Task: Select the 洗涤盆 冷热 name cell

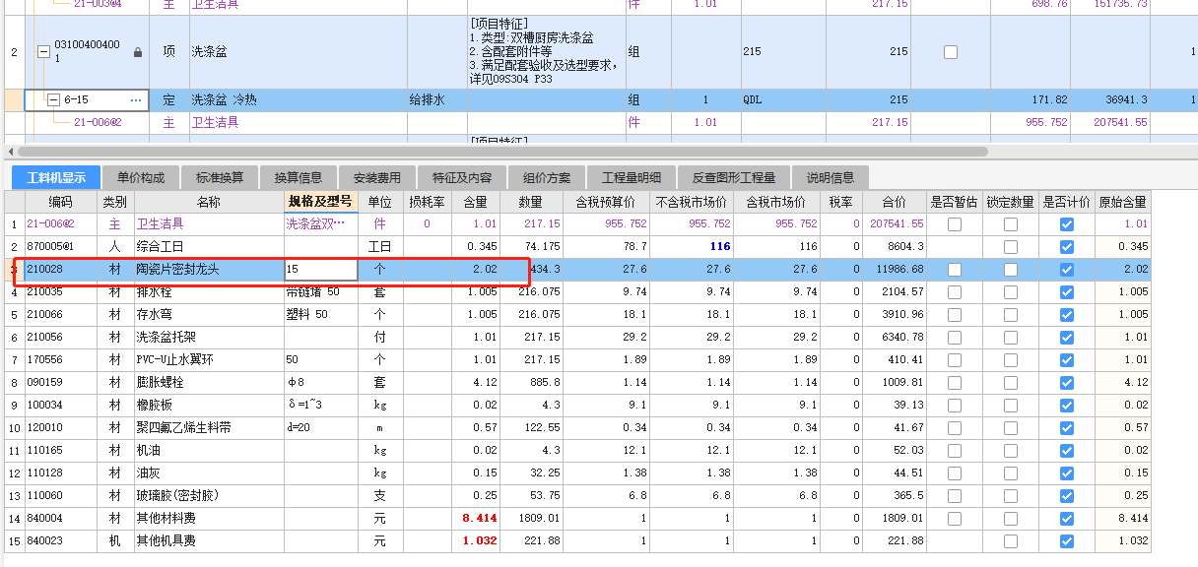Action: [x=297, y=99]
